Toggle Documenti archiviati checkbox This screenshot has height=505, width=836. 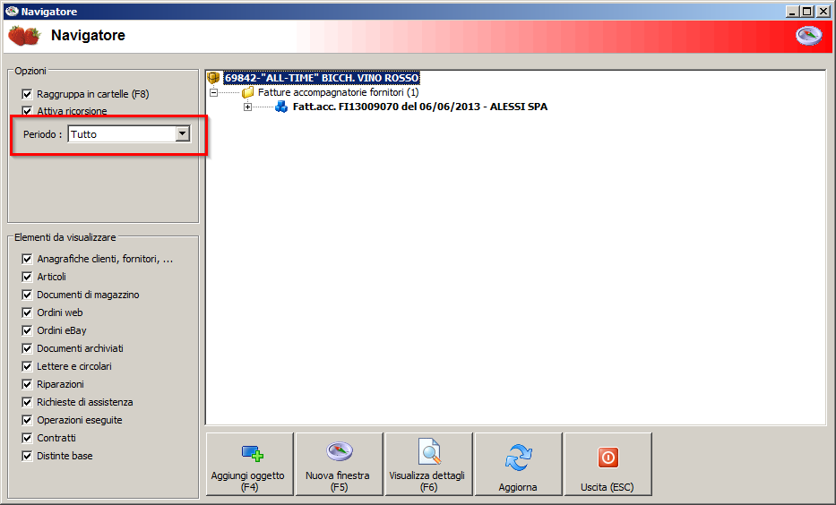pyautogui.click(x=27, y=348)
